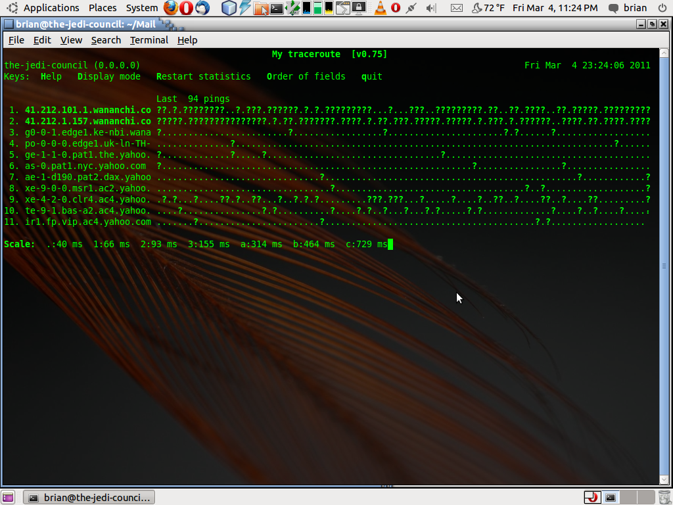The width and height of the screenshot is (673, 505).
Task: Open the Trash in bottom panel
Action: coord(664,497)
